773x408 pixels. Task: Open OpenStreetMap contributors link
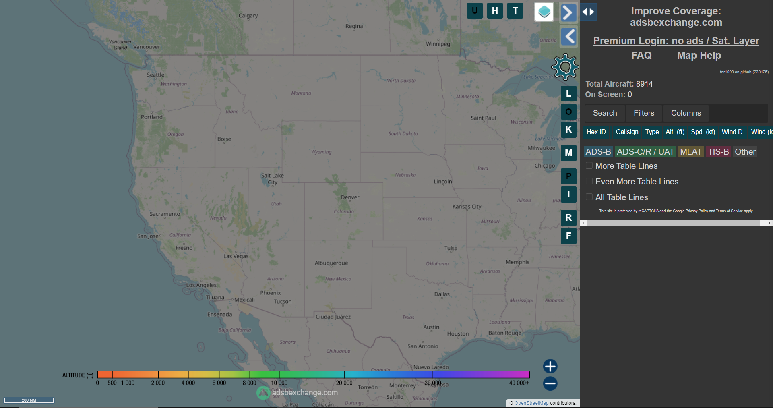tap(531, 403)
